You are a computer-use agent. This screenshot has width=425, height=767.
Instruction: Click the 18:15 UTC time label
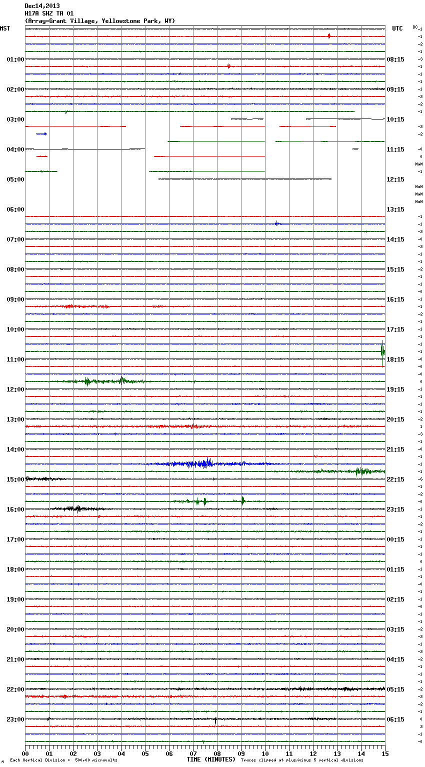pos(395,359)
